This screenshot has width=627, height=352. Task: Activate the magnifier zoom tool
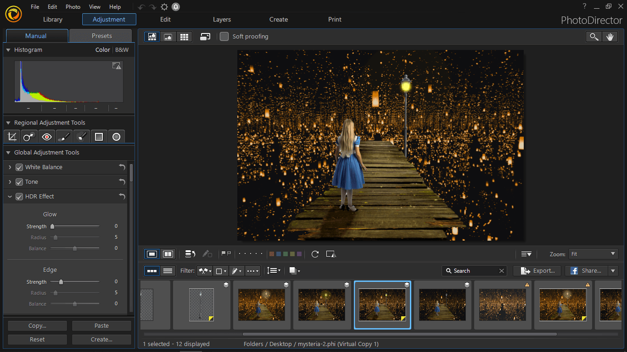click(x=594, y=37)
